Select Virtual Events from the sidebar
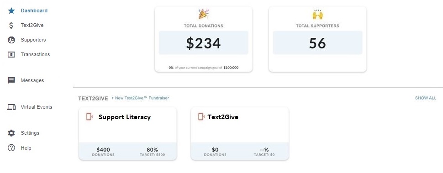 click(x=37, y=107)
